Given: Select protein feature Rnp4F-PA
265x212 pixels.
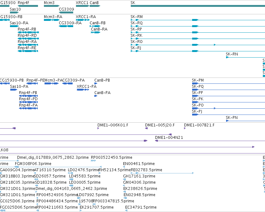Looking at the screenshot, I should (28, 108).
